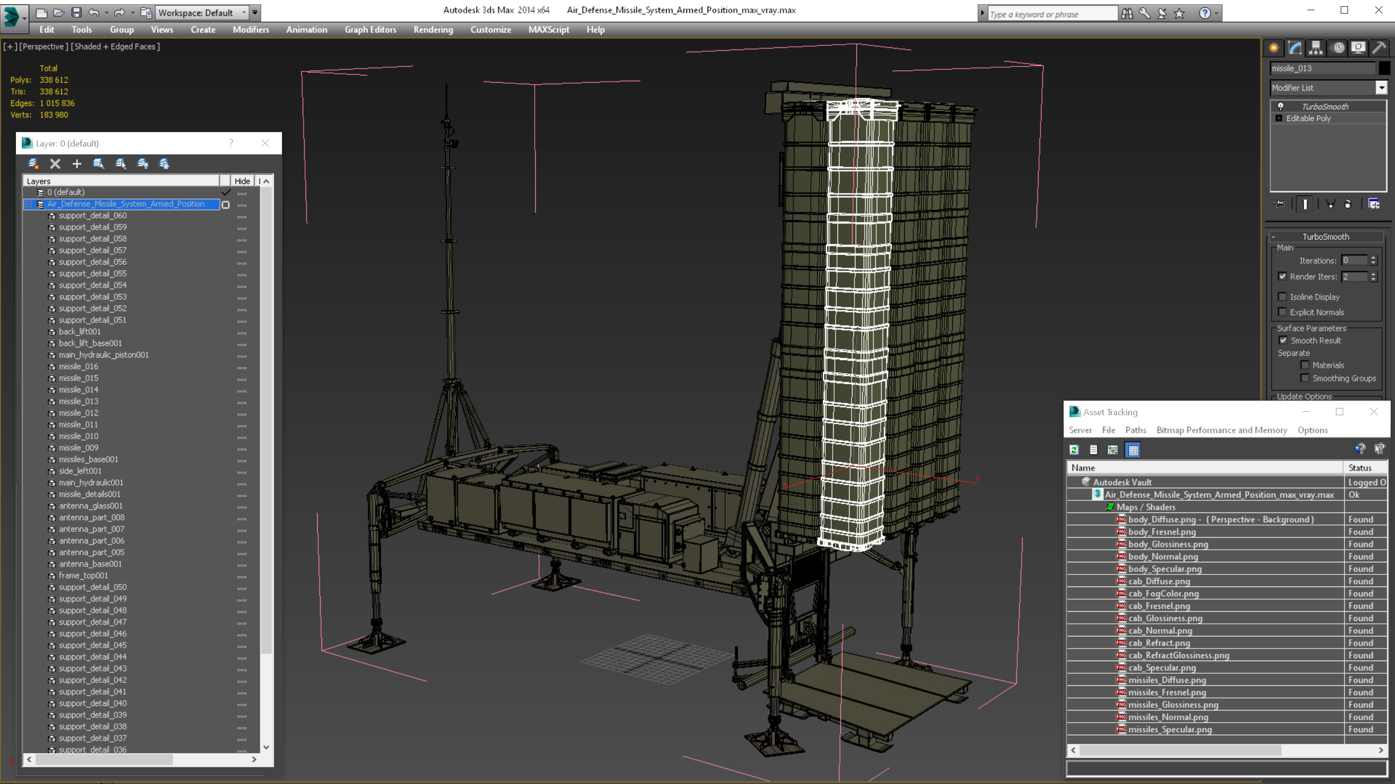Click Freeze All Layers snowflake icon
This screenshot has height=784, width=1395.
point(164,164)
